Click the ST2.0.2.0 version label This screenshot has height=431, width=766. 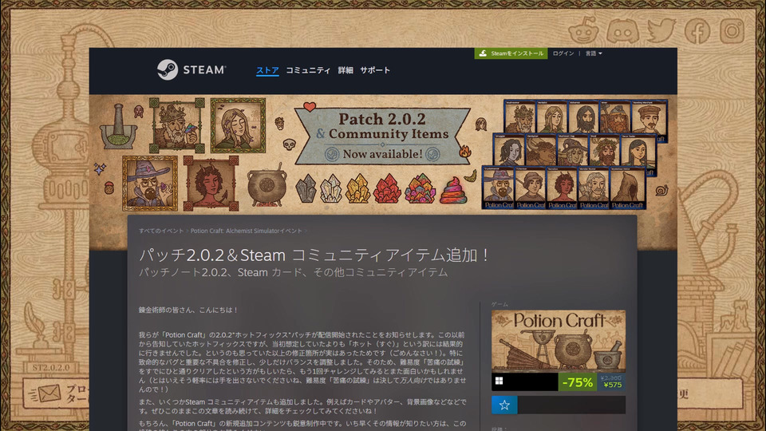pyautogui.click(x=51, y=367)
